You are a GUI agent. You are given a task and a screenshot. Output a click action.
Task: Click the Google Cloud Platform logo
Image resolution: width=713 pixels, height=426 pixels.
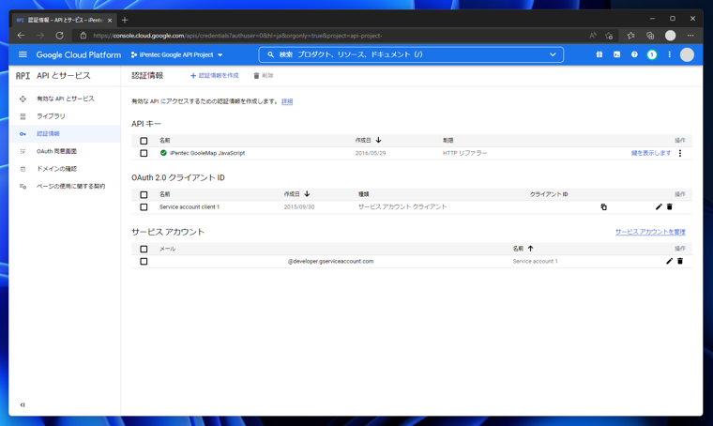tap(79, 54)
